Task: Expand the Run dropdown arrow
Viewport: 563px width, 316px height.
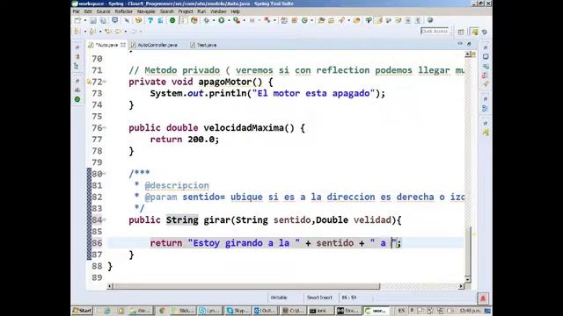Action: tap(229, 20)
